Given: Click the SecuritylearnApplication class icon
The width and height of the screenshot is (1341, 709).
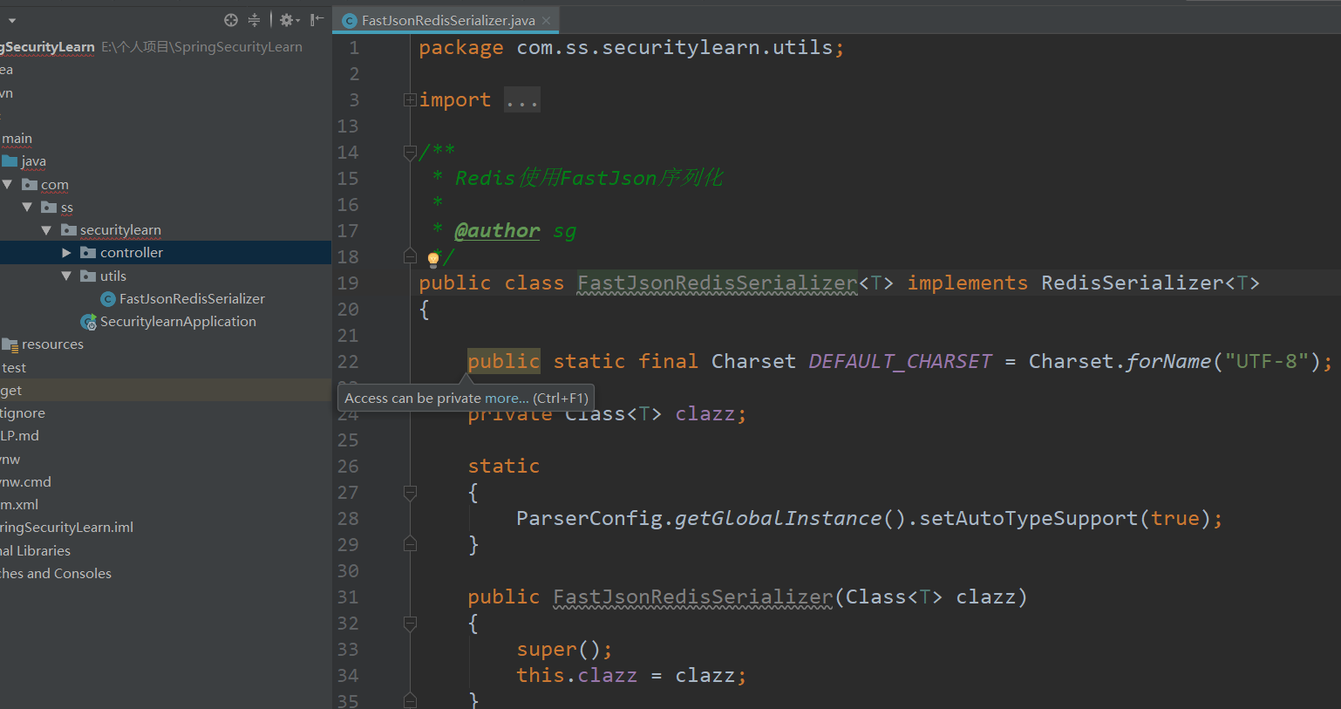Looking at the screenshot, I should pos(88,322).
